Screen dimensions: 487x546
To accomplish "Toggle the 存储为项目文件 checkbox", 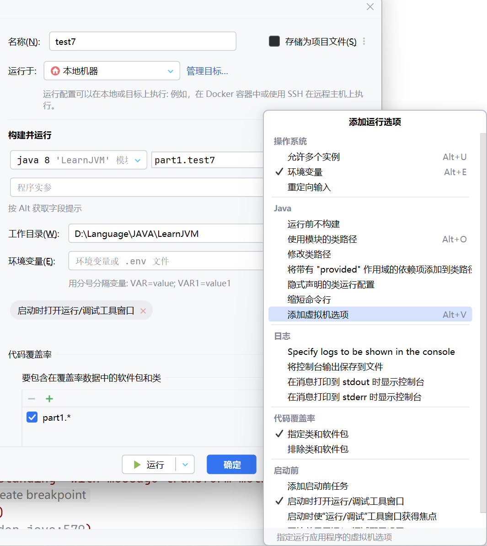I will [x=274, y=41].
